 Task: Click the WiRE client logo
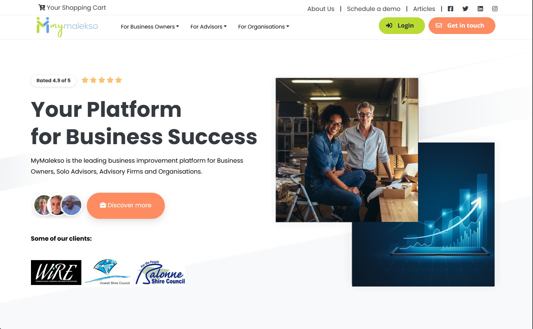[x=56, y=273]
